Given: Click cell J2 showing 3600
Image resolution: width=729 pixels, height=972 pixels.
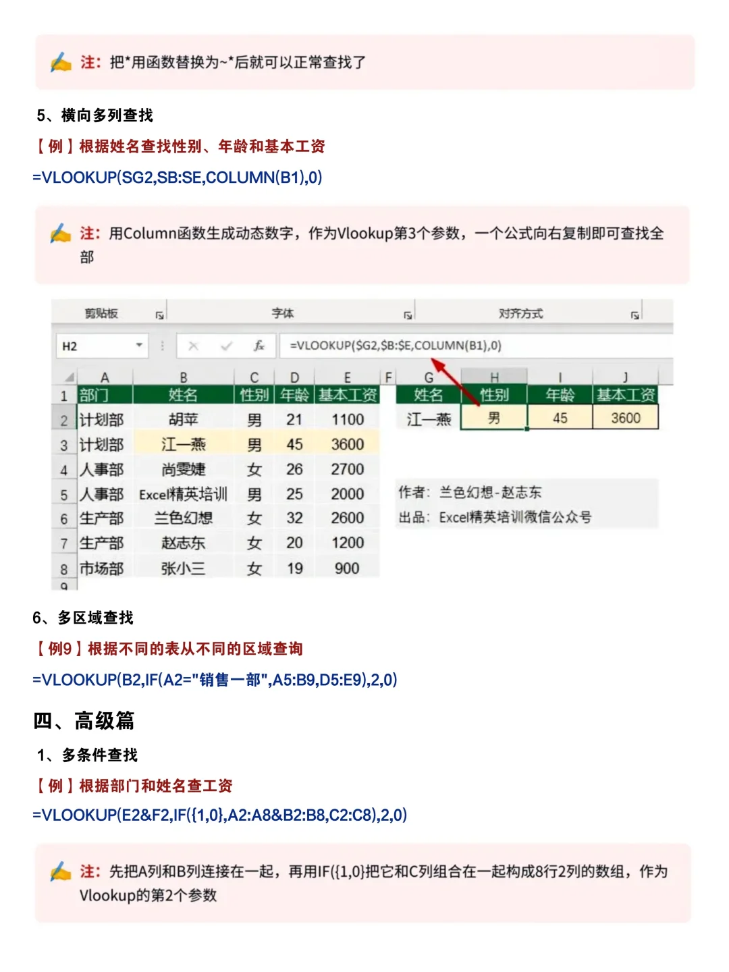Looking at the screenshot, I should click(624, 417).
